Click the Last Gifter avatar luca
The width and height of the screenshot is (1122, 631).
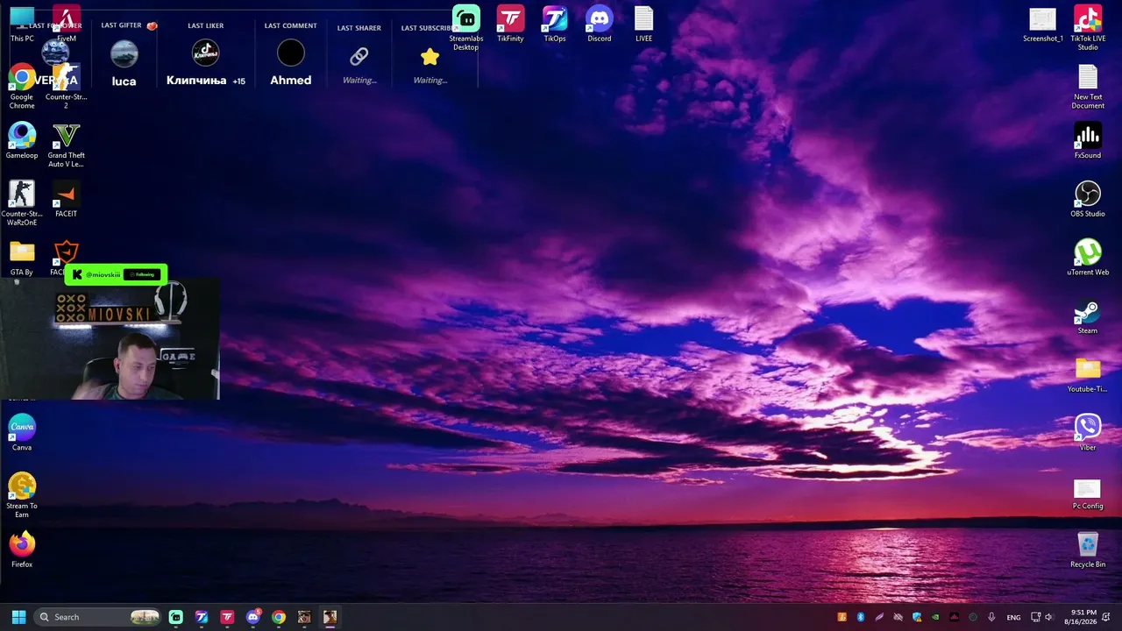pyautogui.click(x=124, y=53)
